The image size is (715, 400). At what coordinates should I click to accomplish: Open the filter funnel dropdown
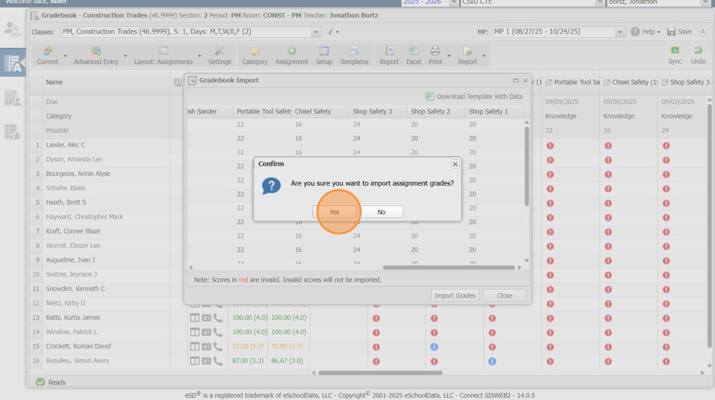coord(333,32)
